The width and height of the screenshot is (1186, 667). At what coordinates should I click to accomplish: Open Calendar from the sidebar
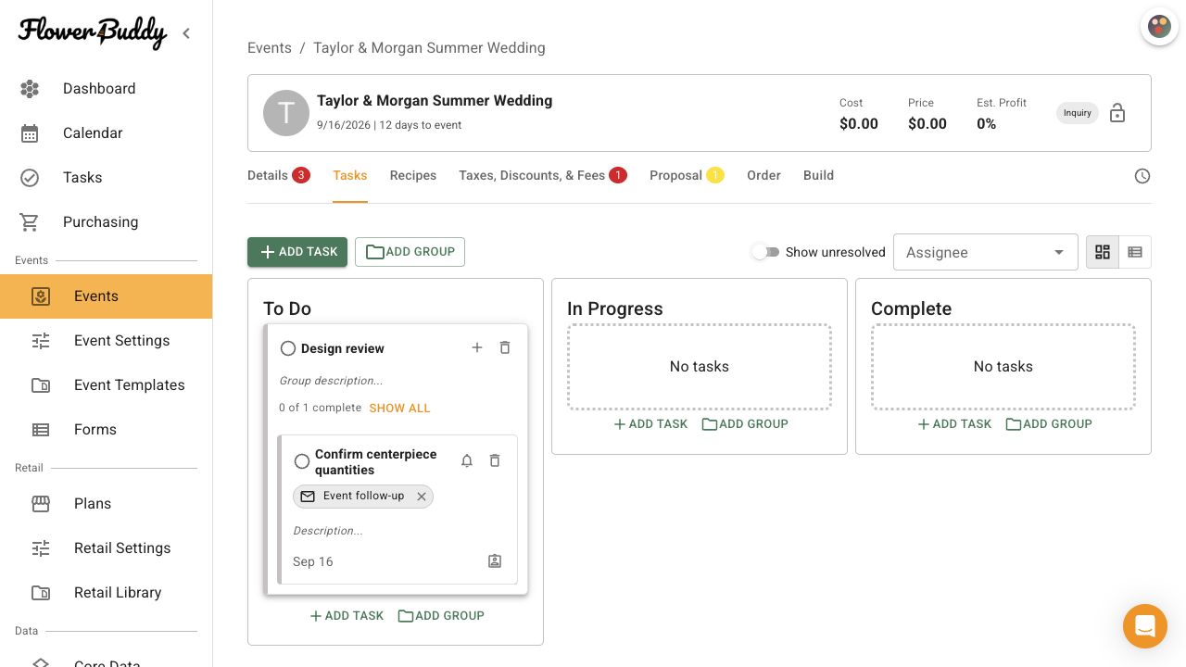106,133
